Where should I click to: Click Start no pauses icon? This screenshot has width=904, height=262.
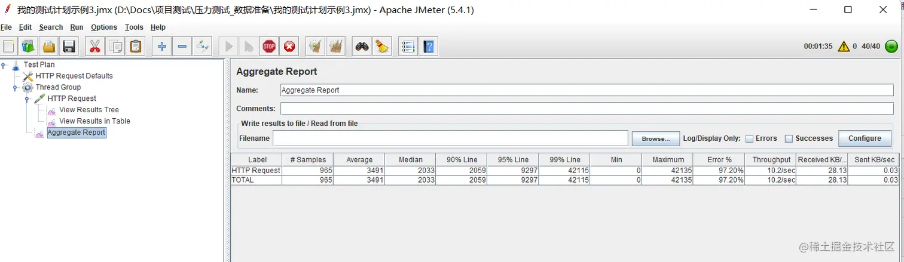pyautogui.click(x=249, y=46)
